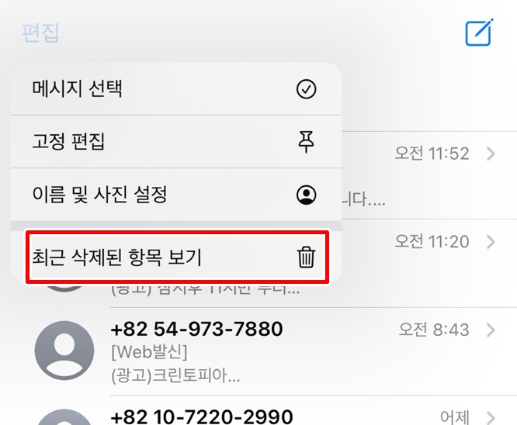This screenshot has width=517, height=425.
Task: Click the checkmark circle icon in the menu
Action: click(306, 89)
